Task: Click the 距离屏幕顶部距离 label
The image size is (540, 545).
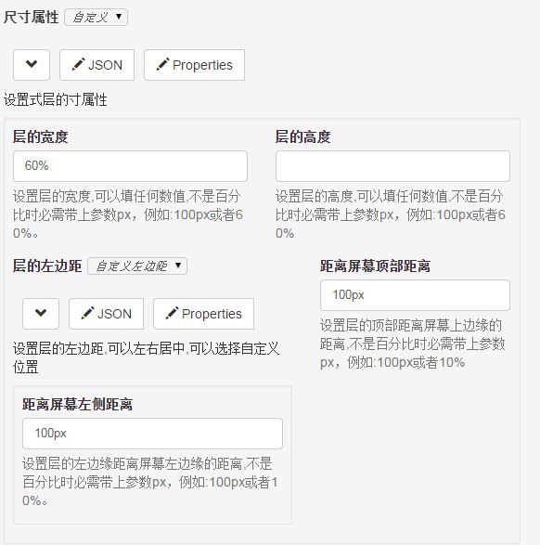Action: pyautogui.click(x=375, y=266)
